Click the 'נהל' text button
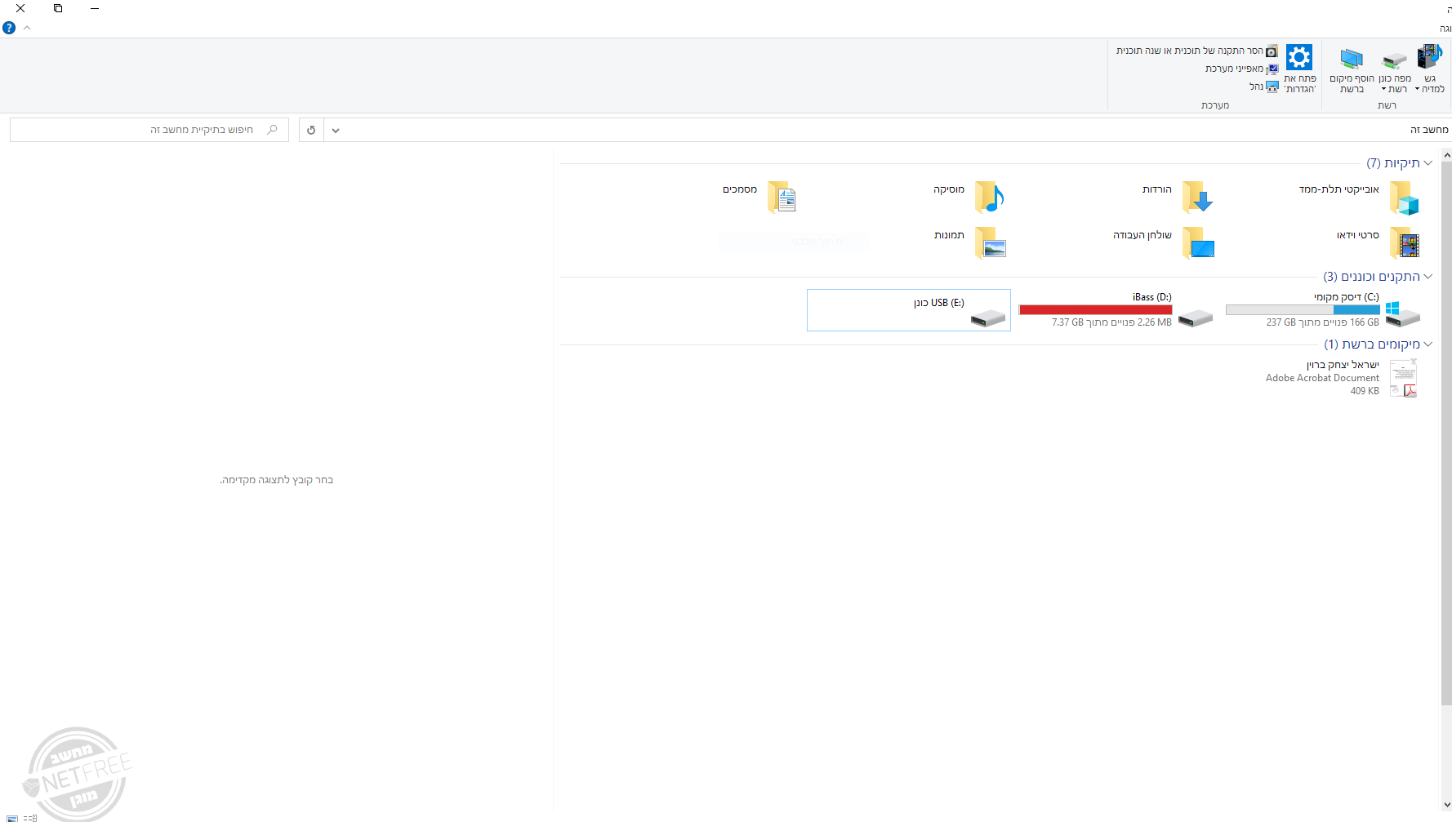 (x=1256, y=87)
